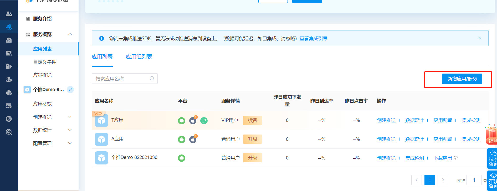Switch to the 应用列表 tab
The height and width of the screenshot is (191, 497).
[102, 56]
